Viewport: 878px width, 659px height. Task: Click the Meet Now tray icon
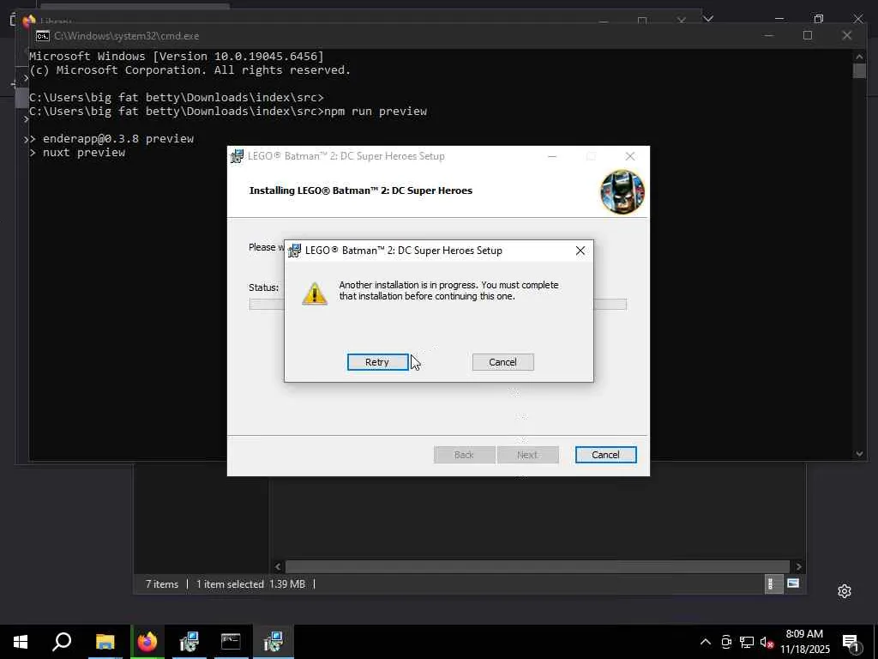pos(726,642)
